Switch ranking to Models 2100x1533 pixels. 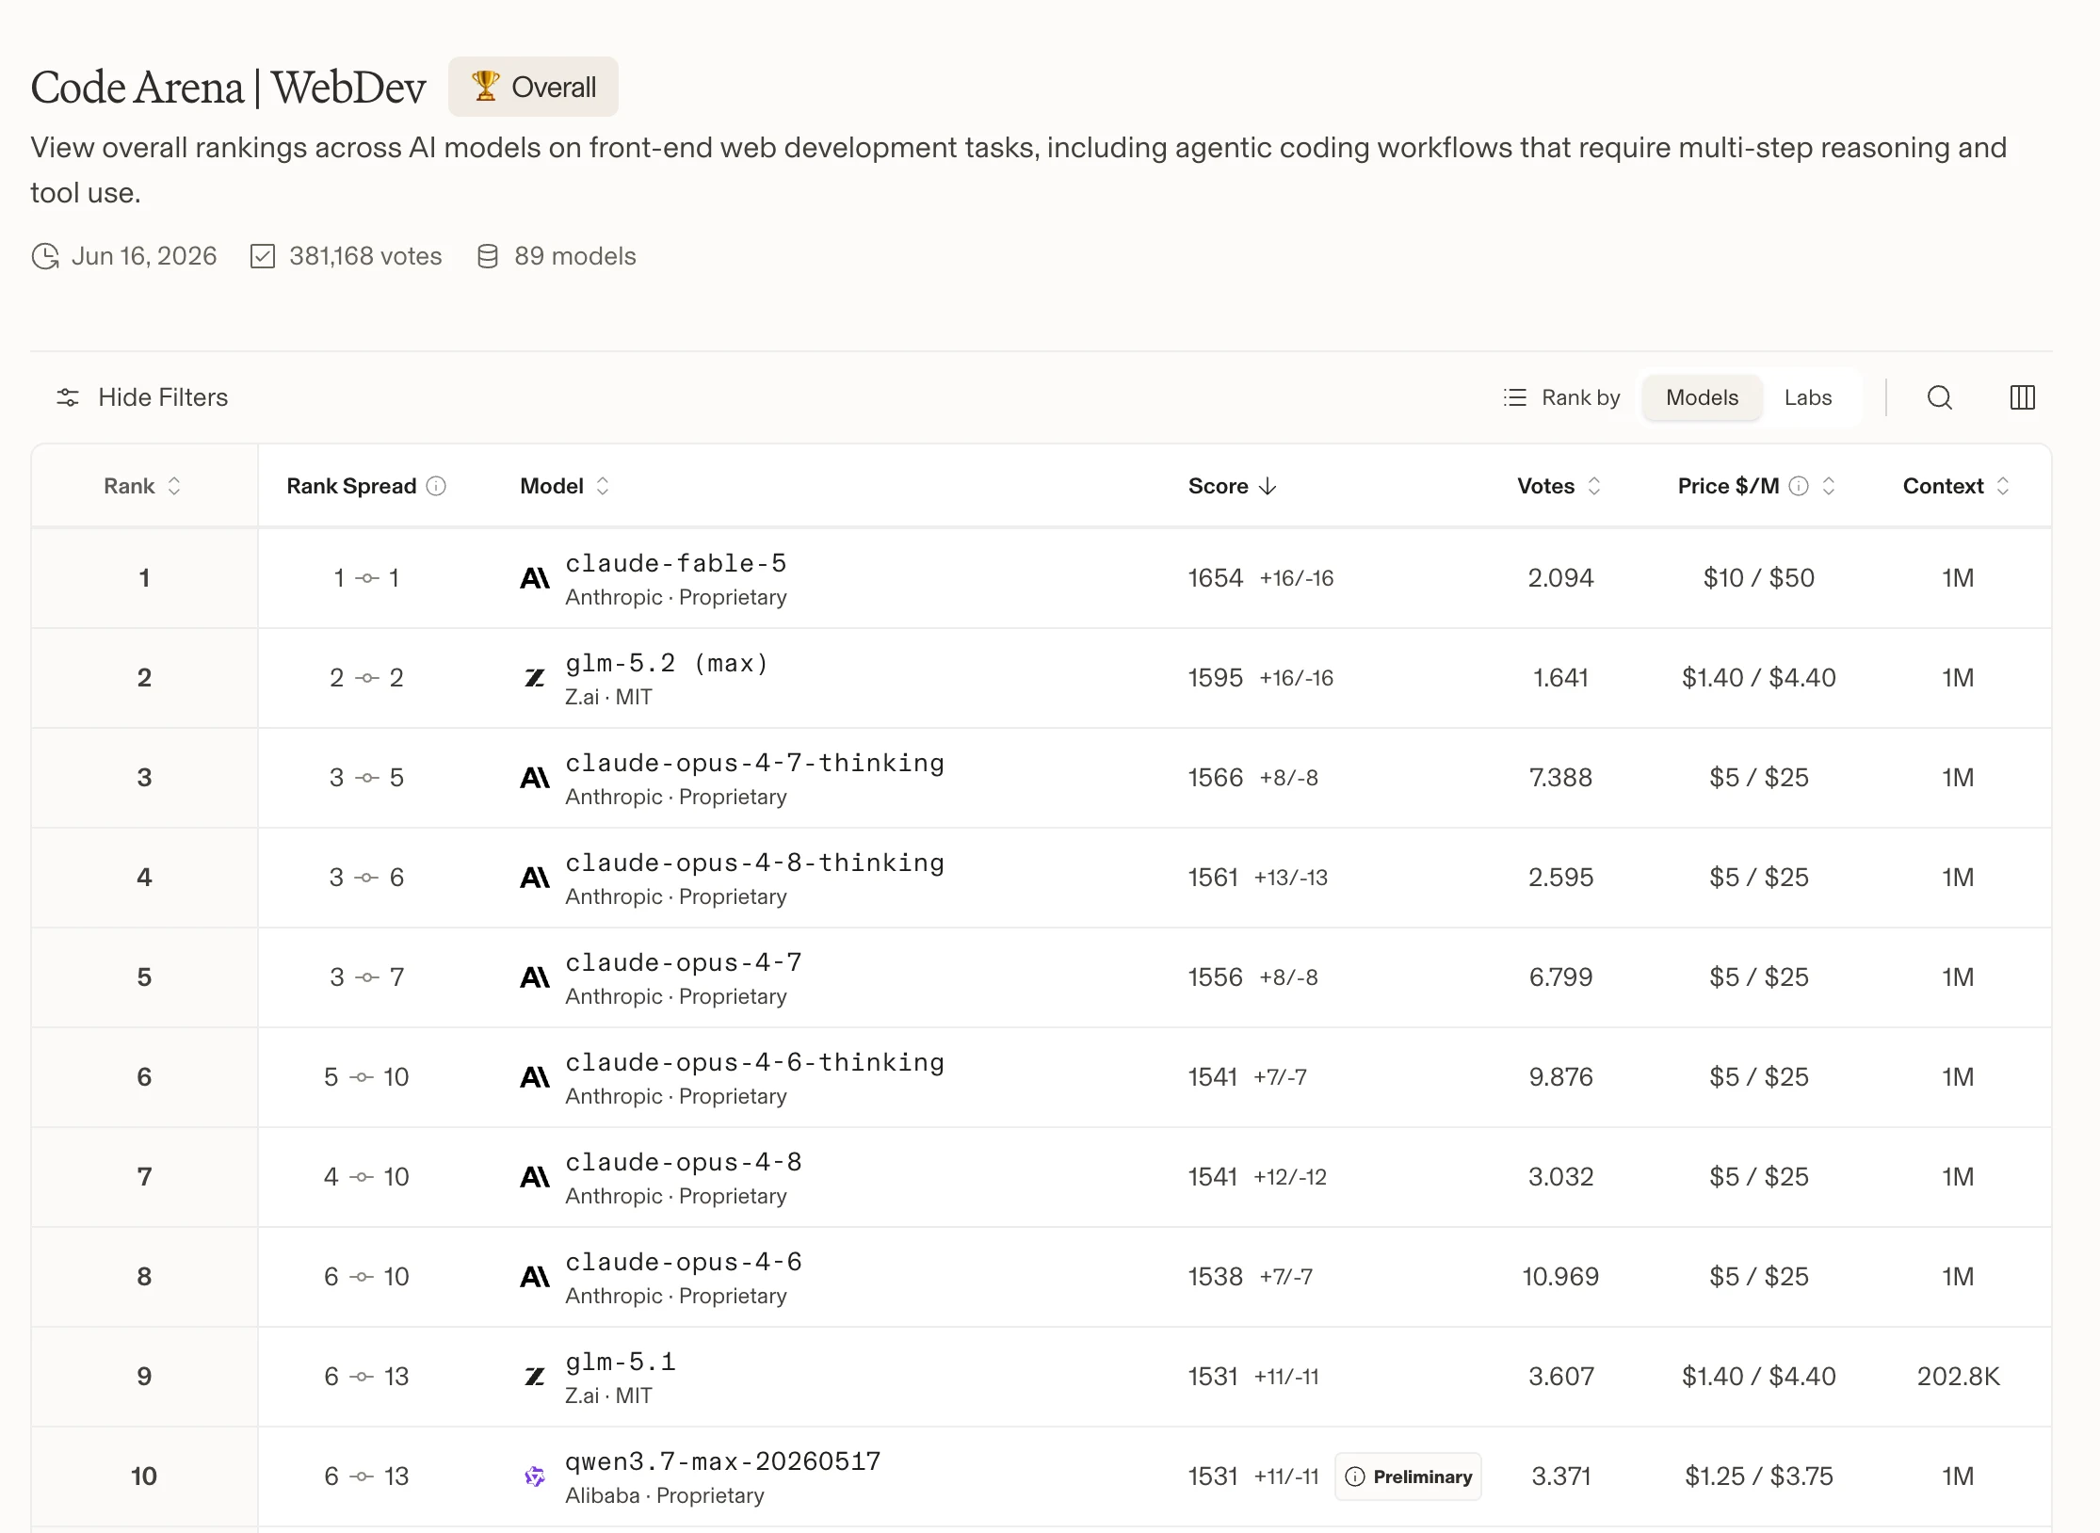coord(1702,397)
